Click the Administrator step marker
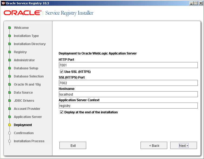Screen dimensions: 204x159 pos(9,60)
